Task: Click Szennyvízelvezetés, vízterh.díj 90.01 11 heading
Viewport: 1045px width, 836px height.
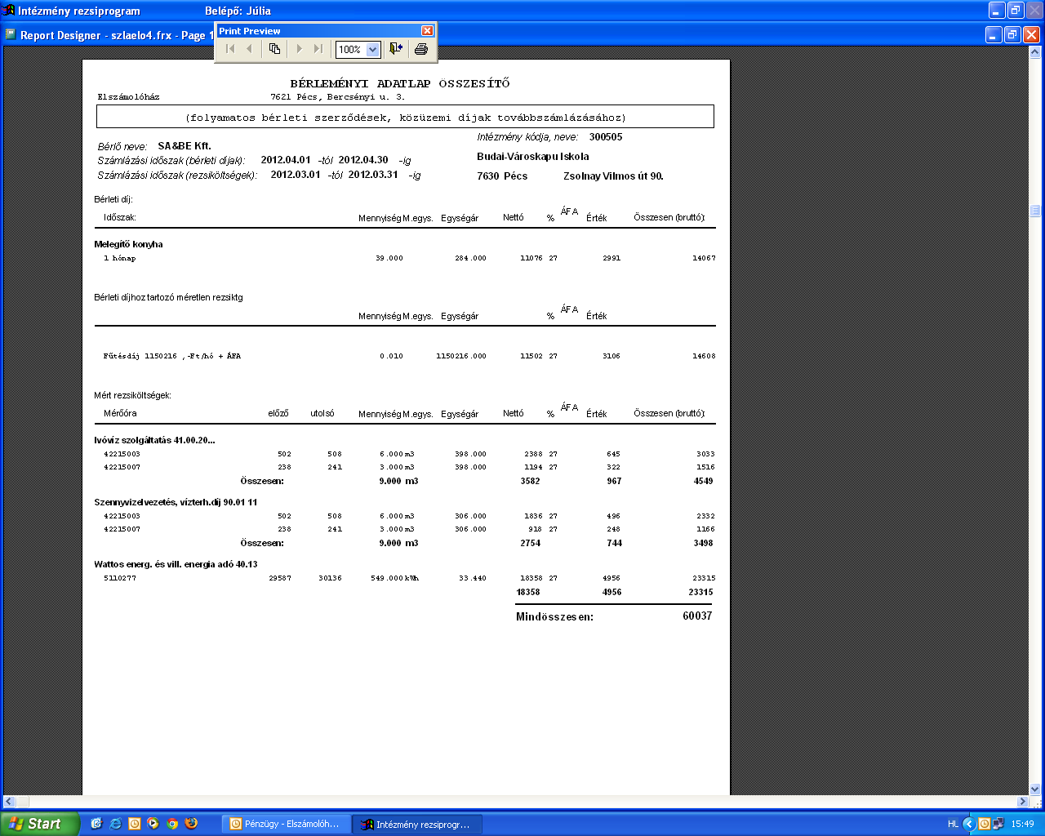Action: tap(176, 502)
